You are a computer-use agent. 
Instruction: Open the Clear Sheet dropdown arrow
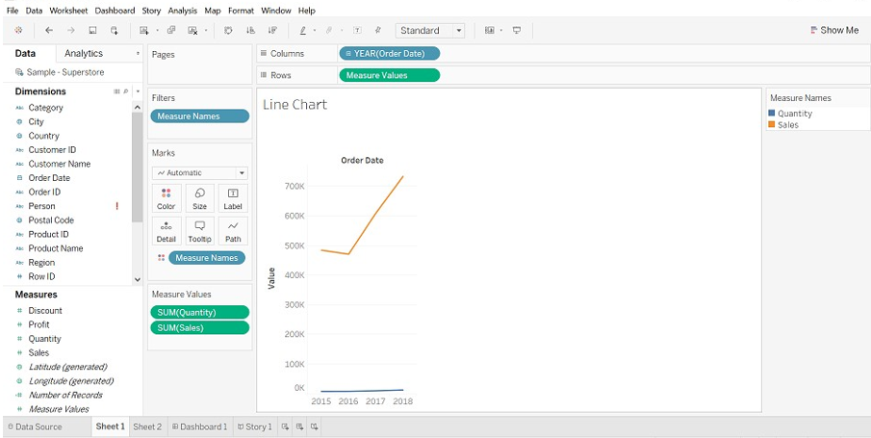206,31
